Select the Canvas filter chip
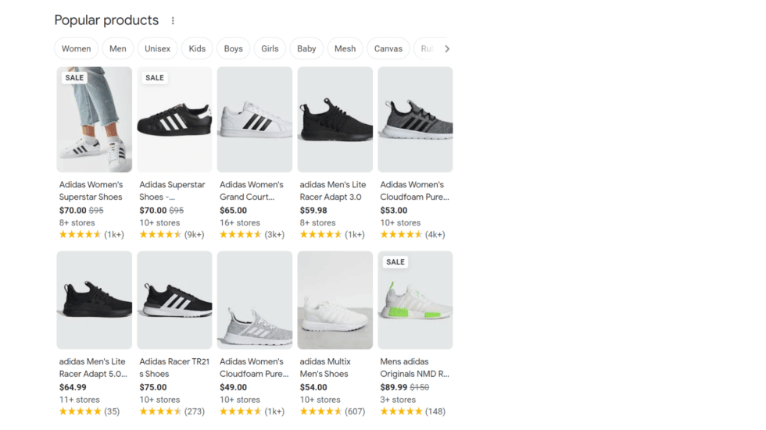The image size is (766, 430). coord(388,48)
